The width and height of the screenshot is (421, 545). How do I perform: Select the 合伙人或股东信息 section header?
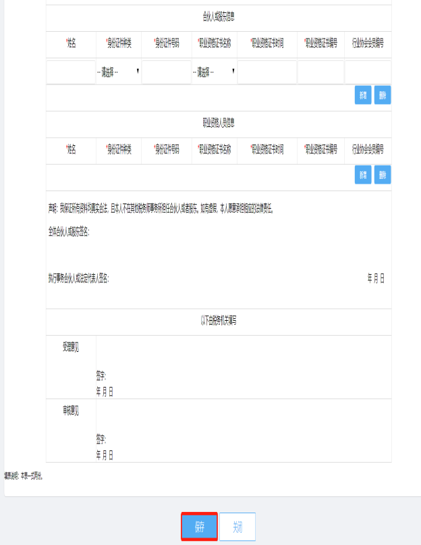pyautogui.click(x=219, y=17)
